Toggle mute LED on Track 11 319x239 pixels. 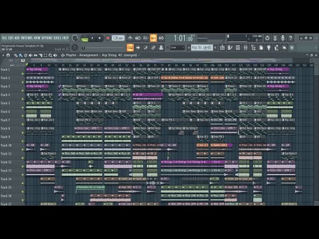coord(23,158)
